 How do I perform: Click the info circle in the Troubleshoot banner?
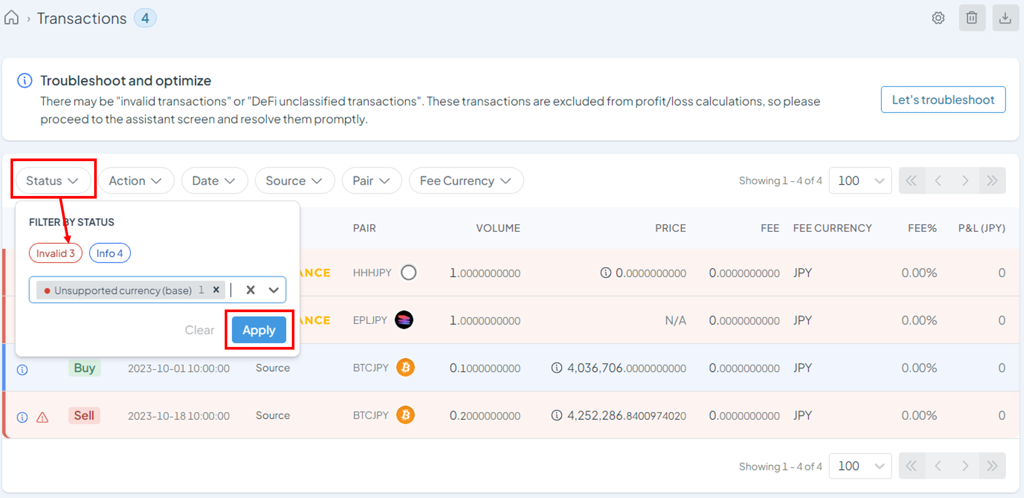point(25,80)
